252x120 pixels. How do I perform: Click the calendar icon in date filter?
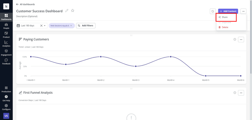18,26
